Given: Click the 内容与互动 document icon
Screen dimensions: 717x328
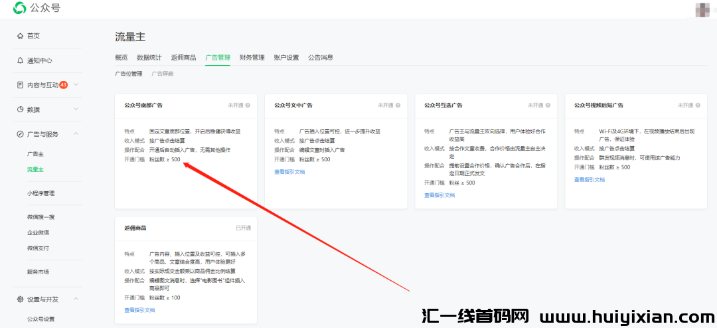Looking at the screenshot, I should pyautogui.click(x=21, y=85).
